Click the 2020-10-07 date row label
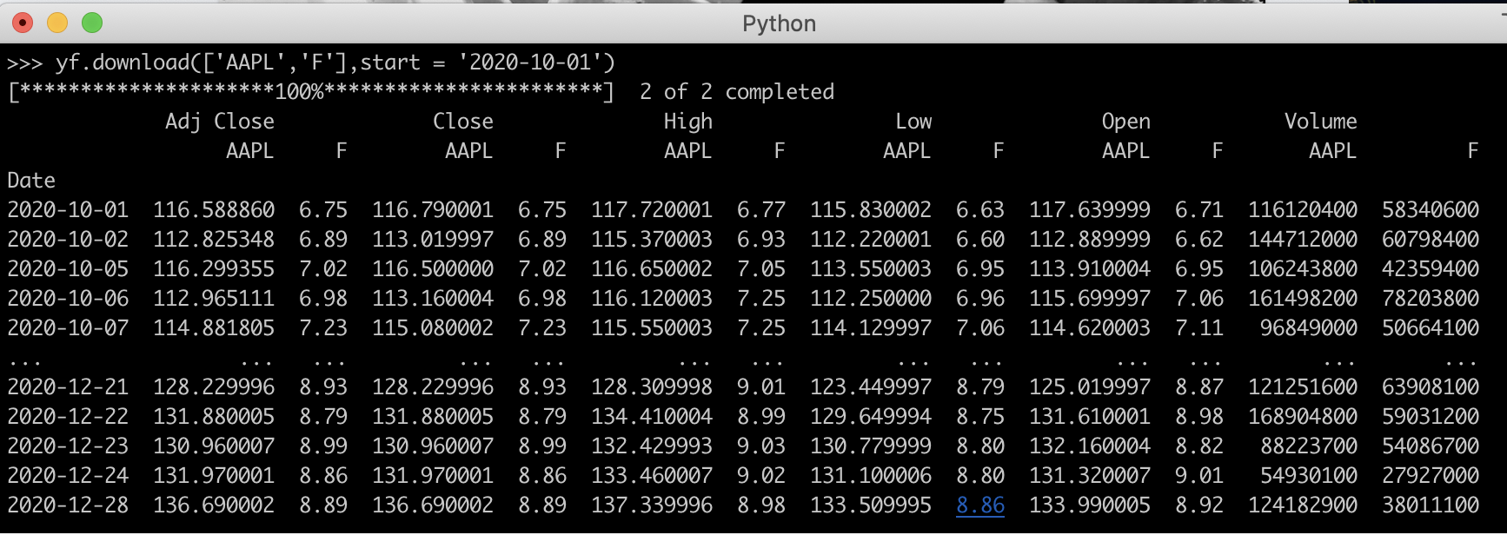 68,328
